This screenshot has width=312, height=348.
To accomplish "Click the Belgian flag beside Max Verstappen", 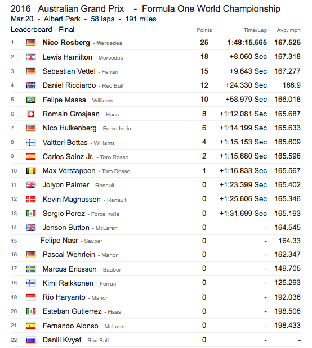I will point(31,170).
